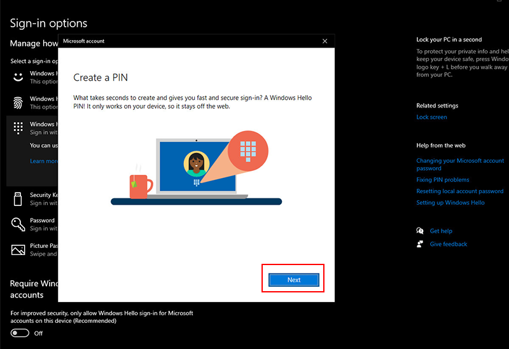Close the Microsoft account dialog
The width and height of the screenshot is (509, 349).
[324, 41]
